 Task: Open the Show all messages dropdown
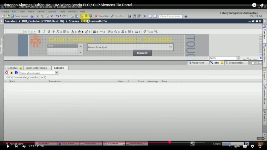57,73
